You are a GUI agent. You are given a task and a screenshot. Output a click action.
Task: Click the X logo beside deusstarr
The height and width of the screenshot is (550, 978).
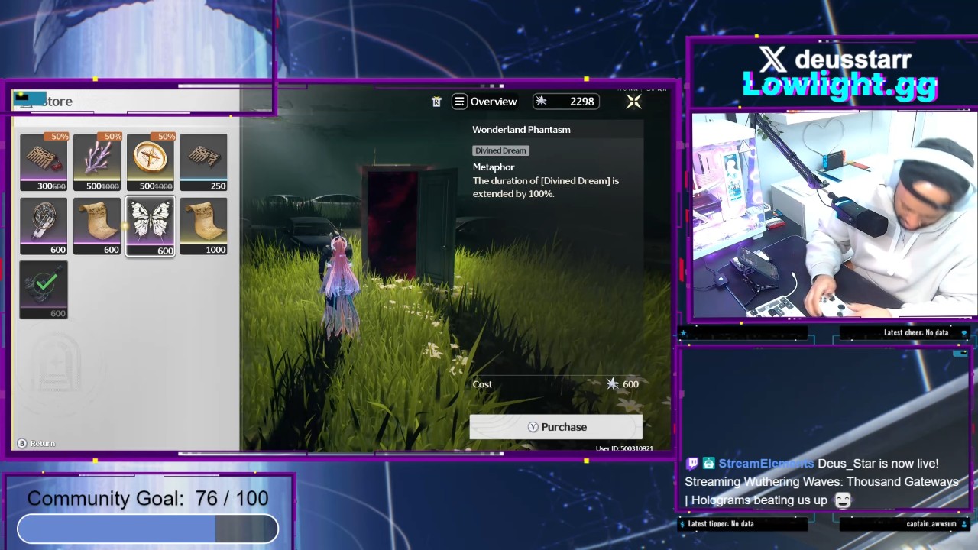click(772, 59)
